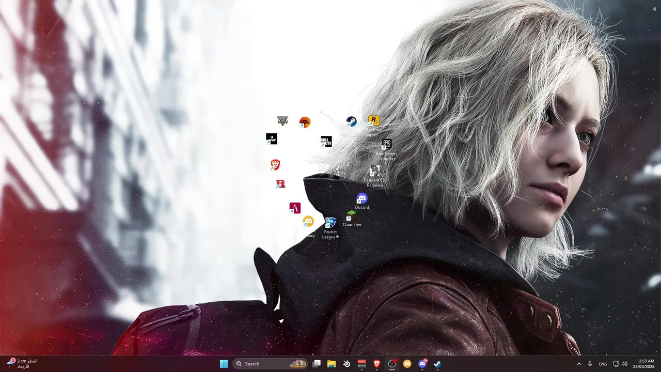Open SteelSeries app in taskbar
The image size is (661, 372).
(347, 364)
